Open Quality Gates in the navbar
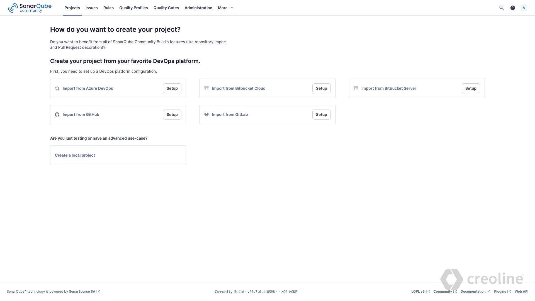 166,8
